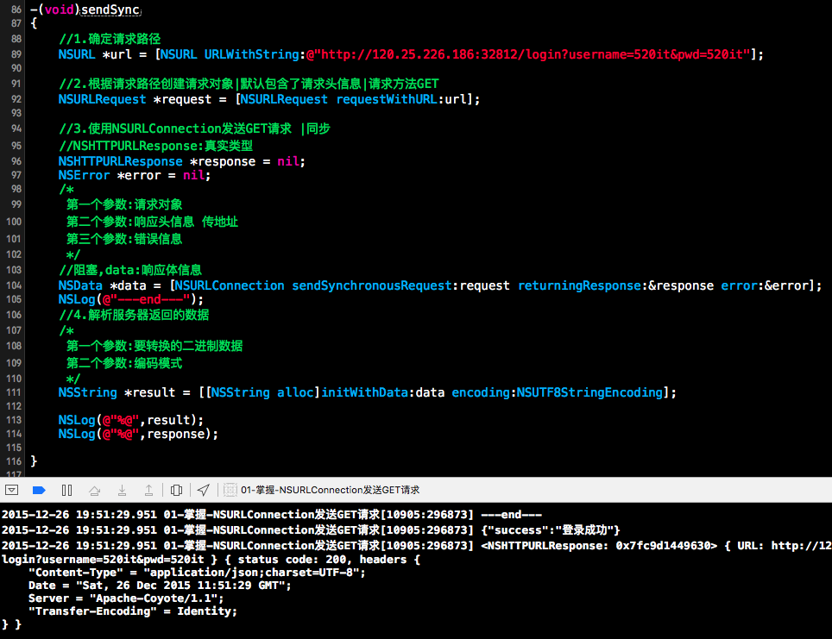
Task: Click comment text 第二个参数:响应头信息 传地址
Action: pos(152,222)
